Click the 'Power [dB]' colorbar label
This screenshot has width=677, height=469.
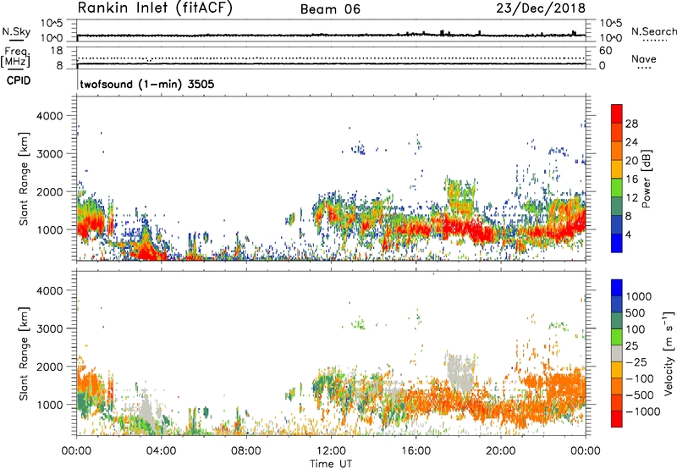click(647, 179)
